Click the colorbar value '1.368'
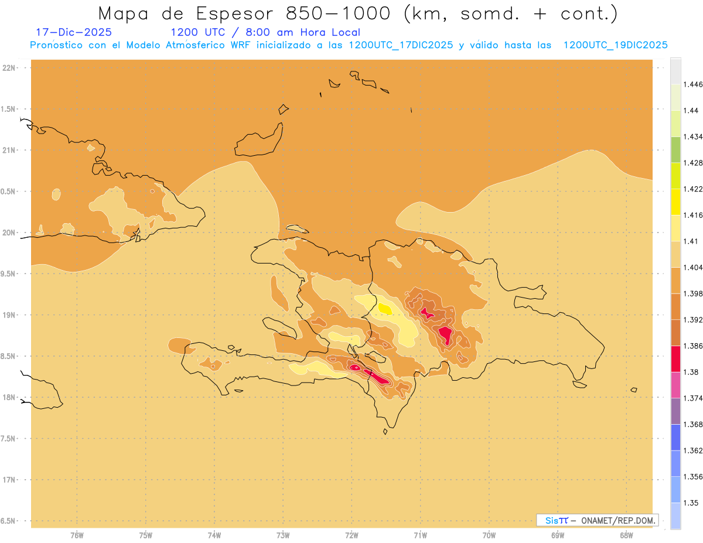 [694, 424]
